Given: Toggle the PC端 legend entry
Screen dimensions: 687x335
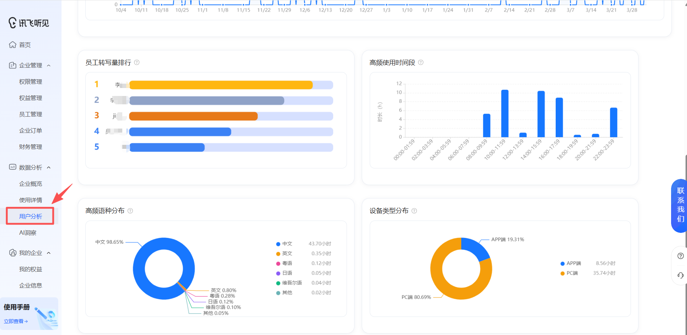Looking at the screenshot, I should [572, 273].
